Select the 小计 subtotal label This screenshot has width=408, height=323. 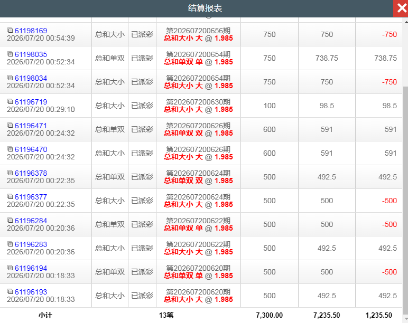(x=45, y=315)
